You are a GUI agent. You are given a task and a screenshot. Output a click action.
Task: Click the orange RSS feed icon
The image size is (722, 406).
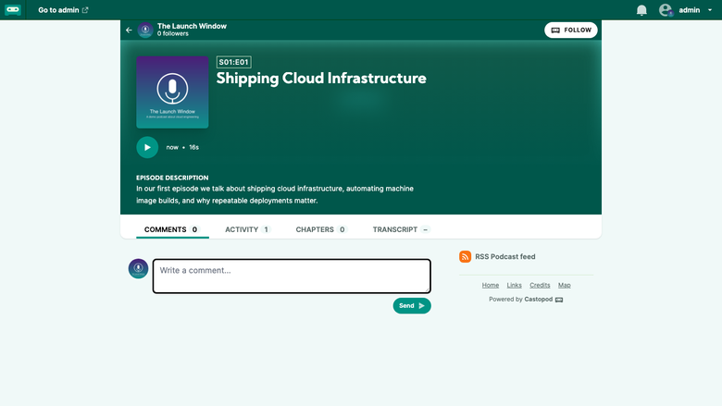(x=465, y=256)
